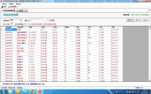Click stock value 1170
151x94 pixels.
(x=93, y=43)
